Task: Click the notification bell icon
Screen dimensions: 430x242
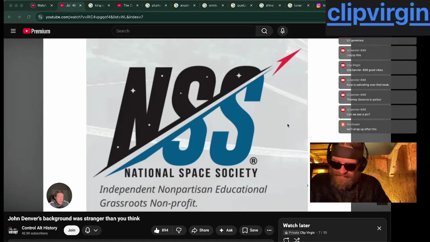Action: coord(88,230)
